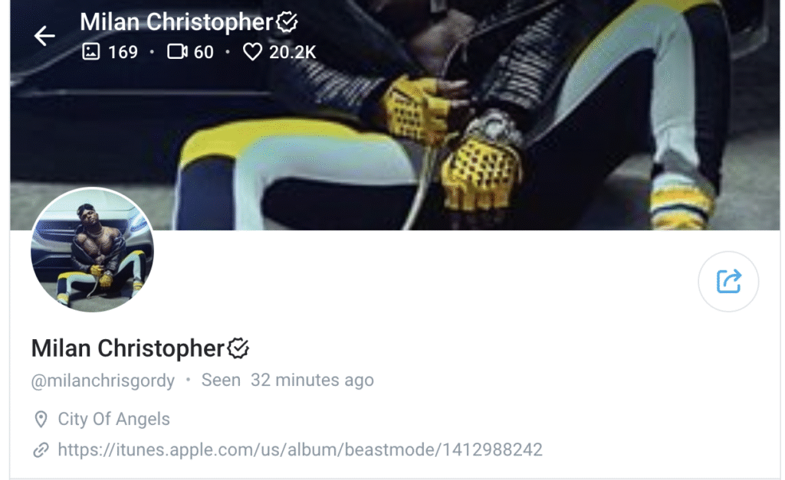Click the photo count image icon

coord(90,51)
